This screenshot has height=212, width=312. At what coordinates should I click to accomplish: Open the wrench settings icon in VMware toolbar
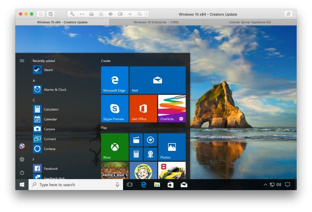(72, 14)
